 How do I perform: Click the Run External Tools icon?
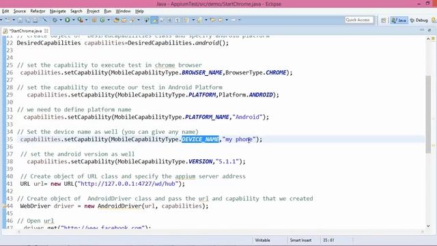pyautogui.click(x=81, y=20)
